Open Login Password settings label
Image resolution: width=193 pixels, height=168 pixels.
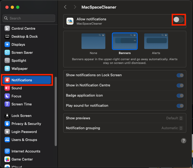[24, 132]
